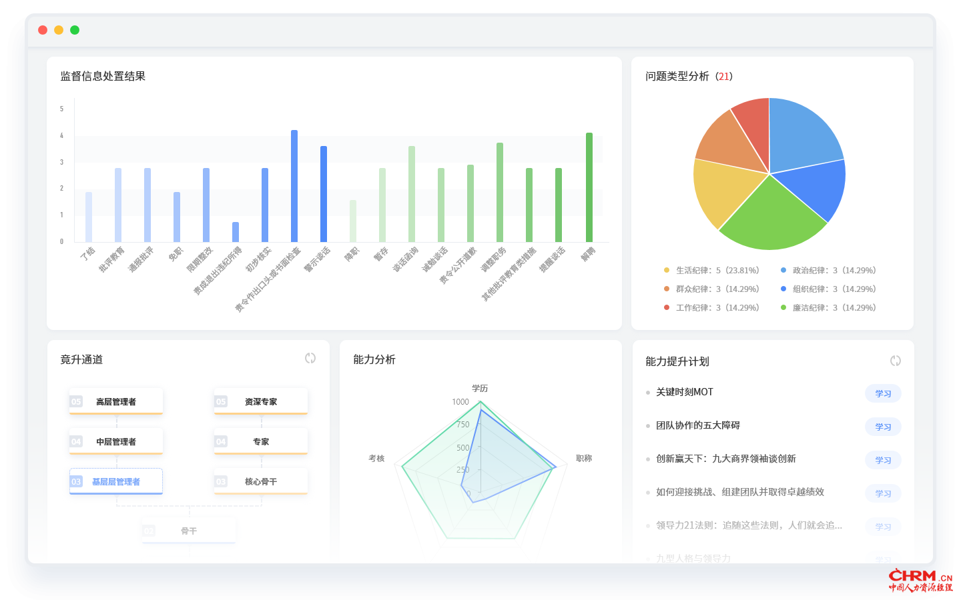Image resolution: width=961 pixels, height=600 pixels.
Task: Open the 创新赢天下 course title
Action: (725, 459)
